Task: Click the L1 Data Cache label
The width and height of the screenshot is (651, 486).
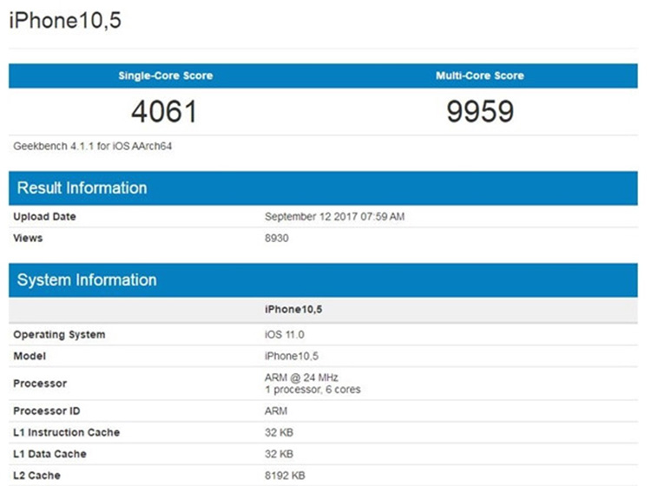Action: [49, 454]
